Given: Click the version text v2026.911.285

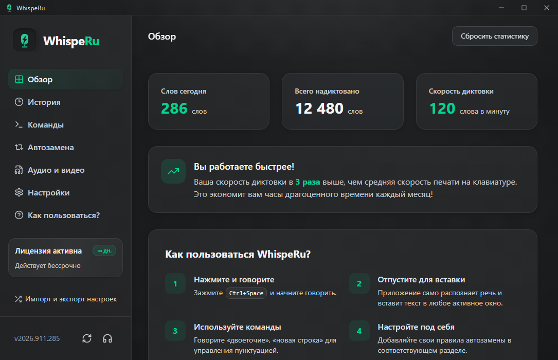Looking at the screenshot, I should [x=37, y=338].
